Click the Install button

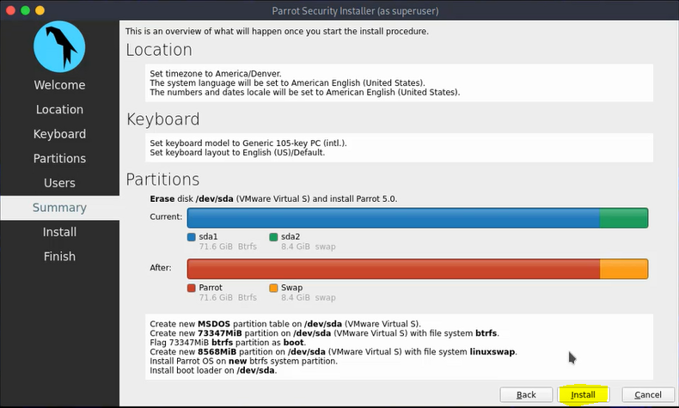point(583,394)
